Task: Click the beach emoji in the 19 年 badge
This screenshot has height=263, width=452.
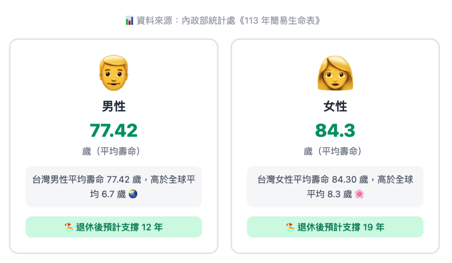Action: click(x=290, y=227)
